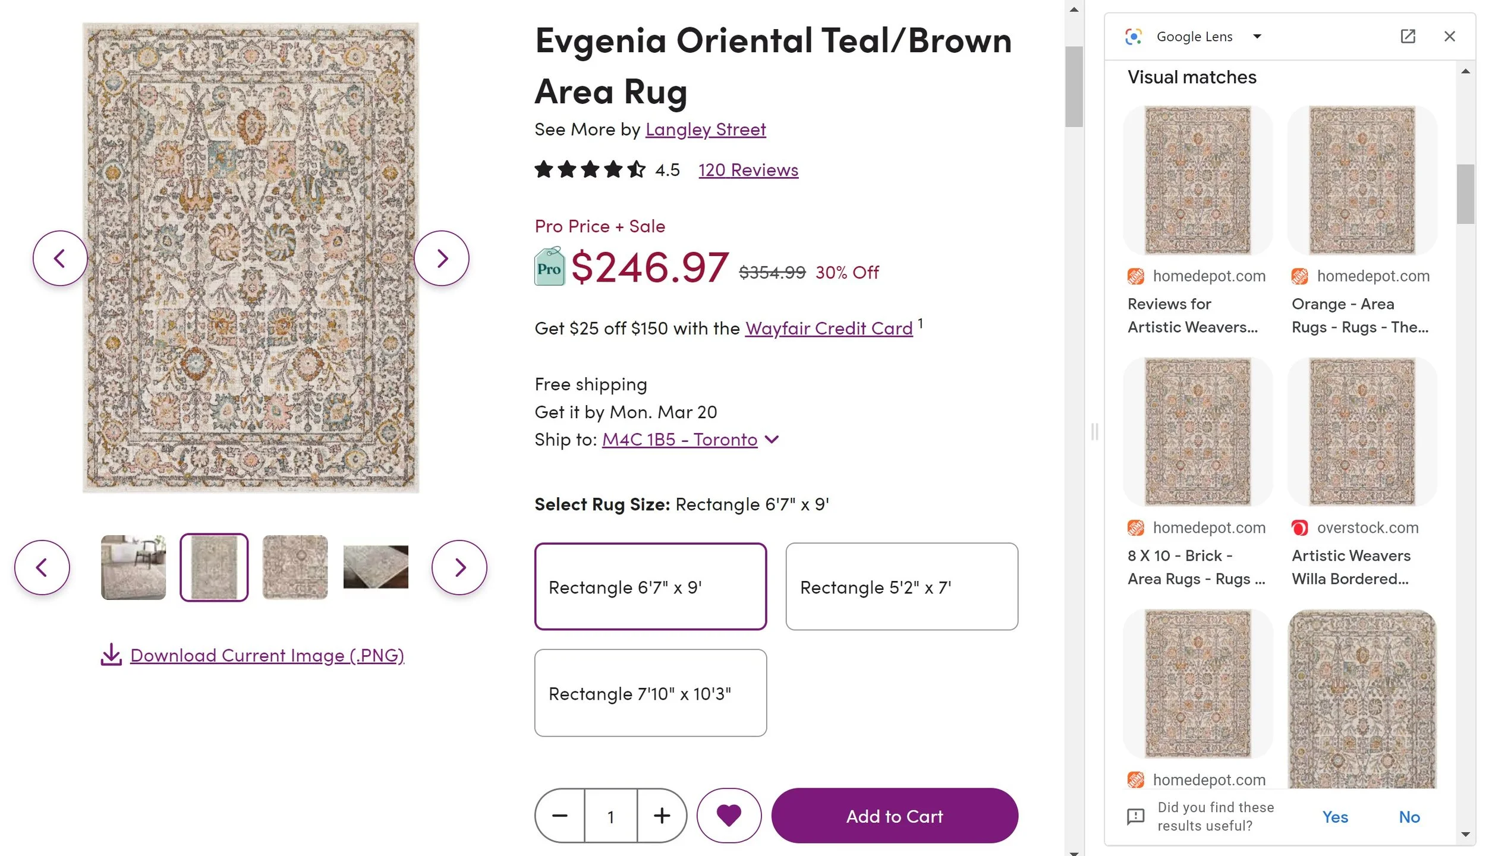Save rug to favorites with heart icon
The width and height of the screenshot is (1486, 856).
point(729,815)
